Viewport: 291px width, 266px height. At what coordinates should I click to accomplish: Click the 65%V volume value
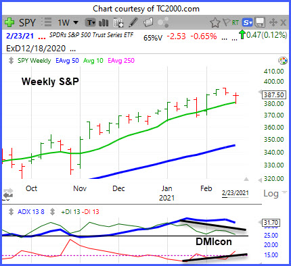[153, 38]
